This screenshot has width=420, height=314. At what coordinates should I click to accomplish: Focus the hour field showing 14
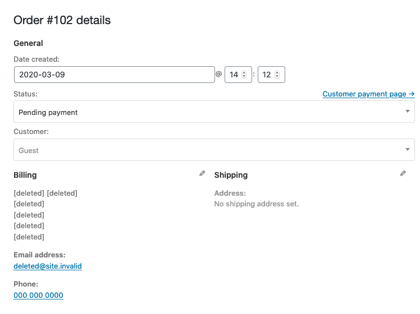tap(238, 75)
